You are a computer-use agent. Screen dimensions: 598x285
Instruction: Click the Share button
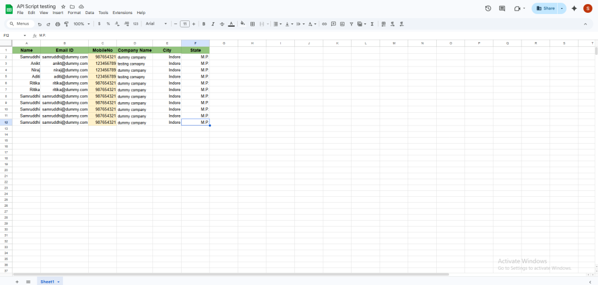[x=545, y=8]
